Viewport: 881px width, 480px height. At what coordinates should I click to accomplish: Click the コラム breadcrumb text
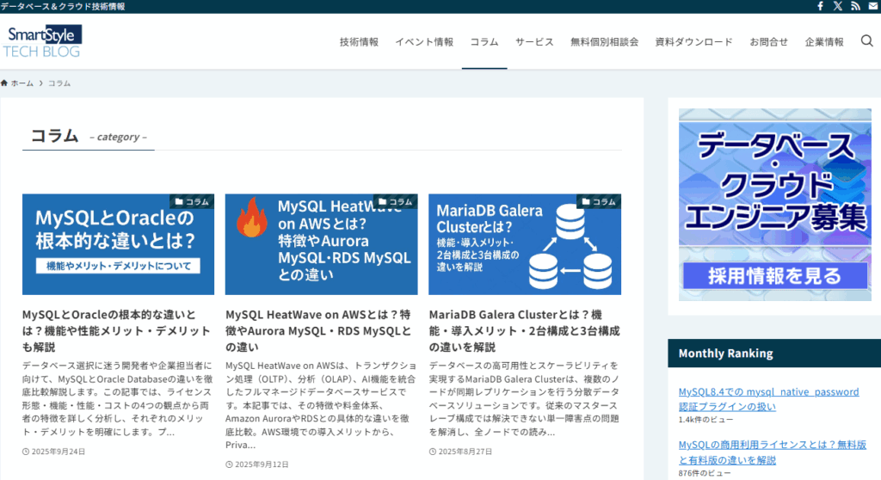click(59, 83)
